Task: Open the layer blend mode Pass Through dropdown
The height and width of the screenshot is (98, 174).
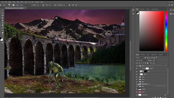Action: (142, 60)
